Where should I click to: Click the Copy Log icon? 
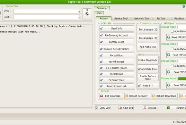click(97, 108)
